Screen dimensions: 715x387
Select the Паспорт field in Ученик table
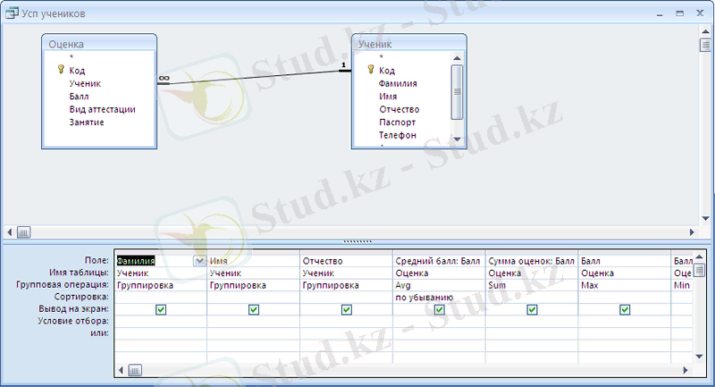point(397,122)
